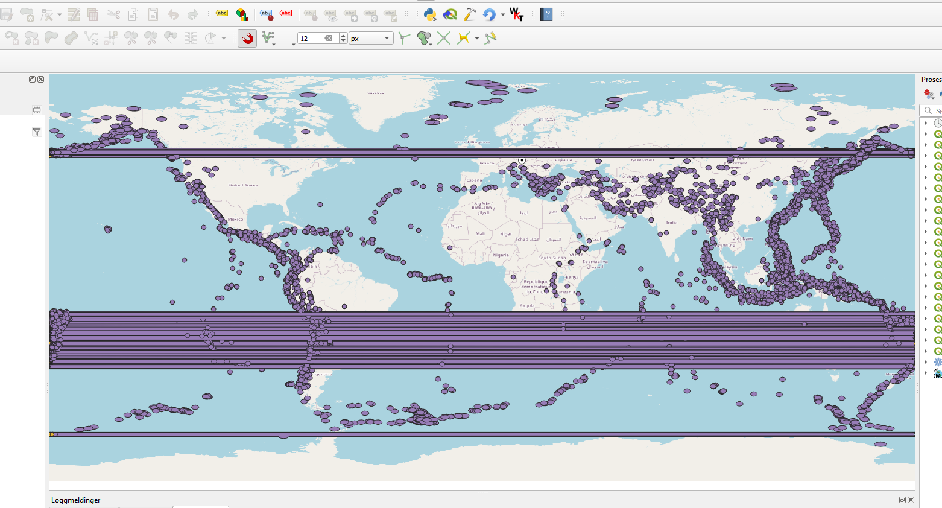Click the Undo arrow

tap(173, 14)
